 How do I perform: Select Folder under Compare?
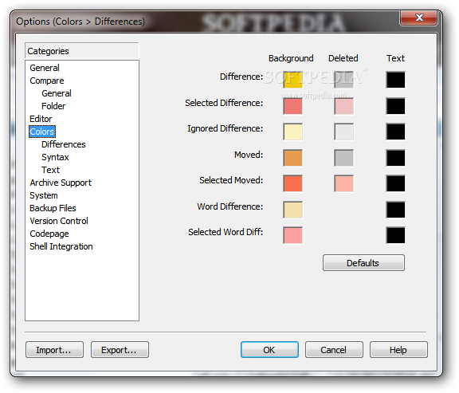point(53,106)
